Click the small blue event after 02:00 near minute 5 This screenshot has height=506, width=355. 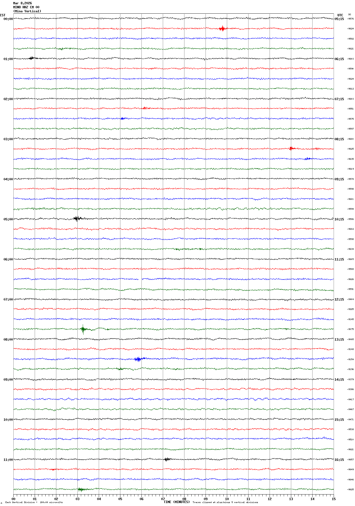click(x=123, y=118)
